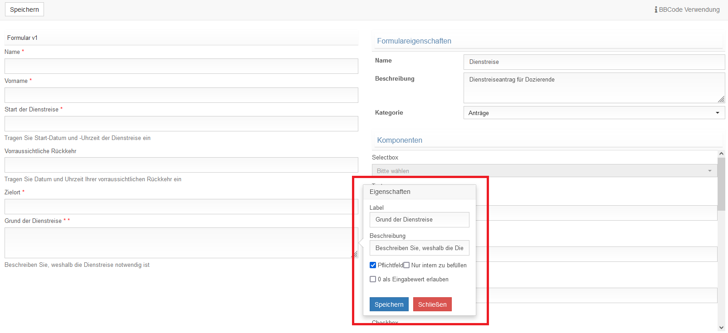Screen dimensions: 728x333
Task: Click the Komponenten scrollbar up arrow
Action: [x=722, y=154]
